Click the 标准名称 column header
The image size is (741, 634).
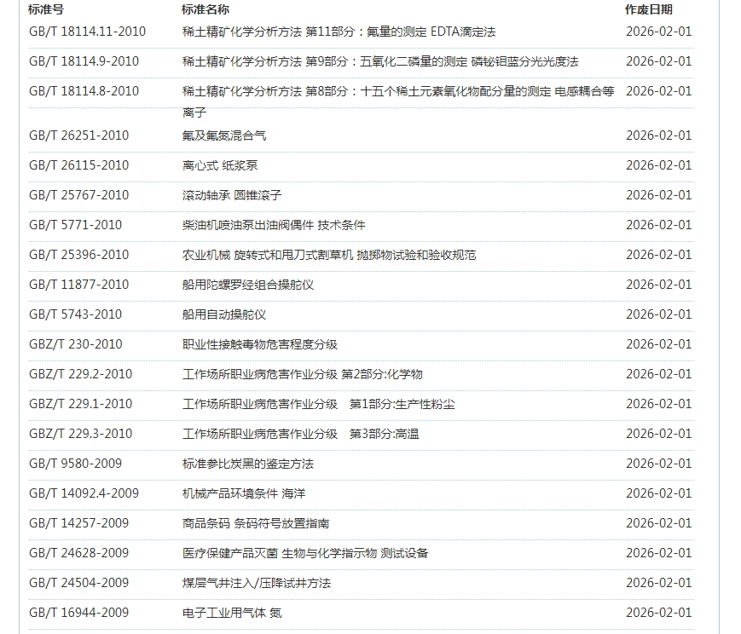tap(206, 9)
